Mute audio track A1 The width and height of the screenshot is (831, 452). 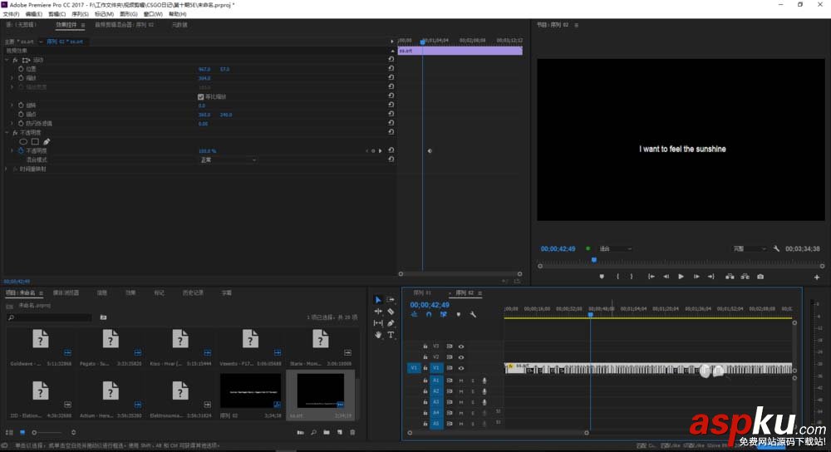[461, 381]
